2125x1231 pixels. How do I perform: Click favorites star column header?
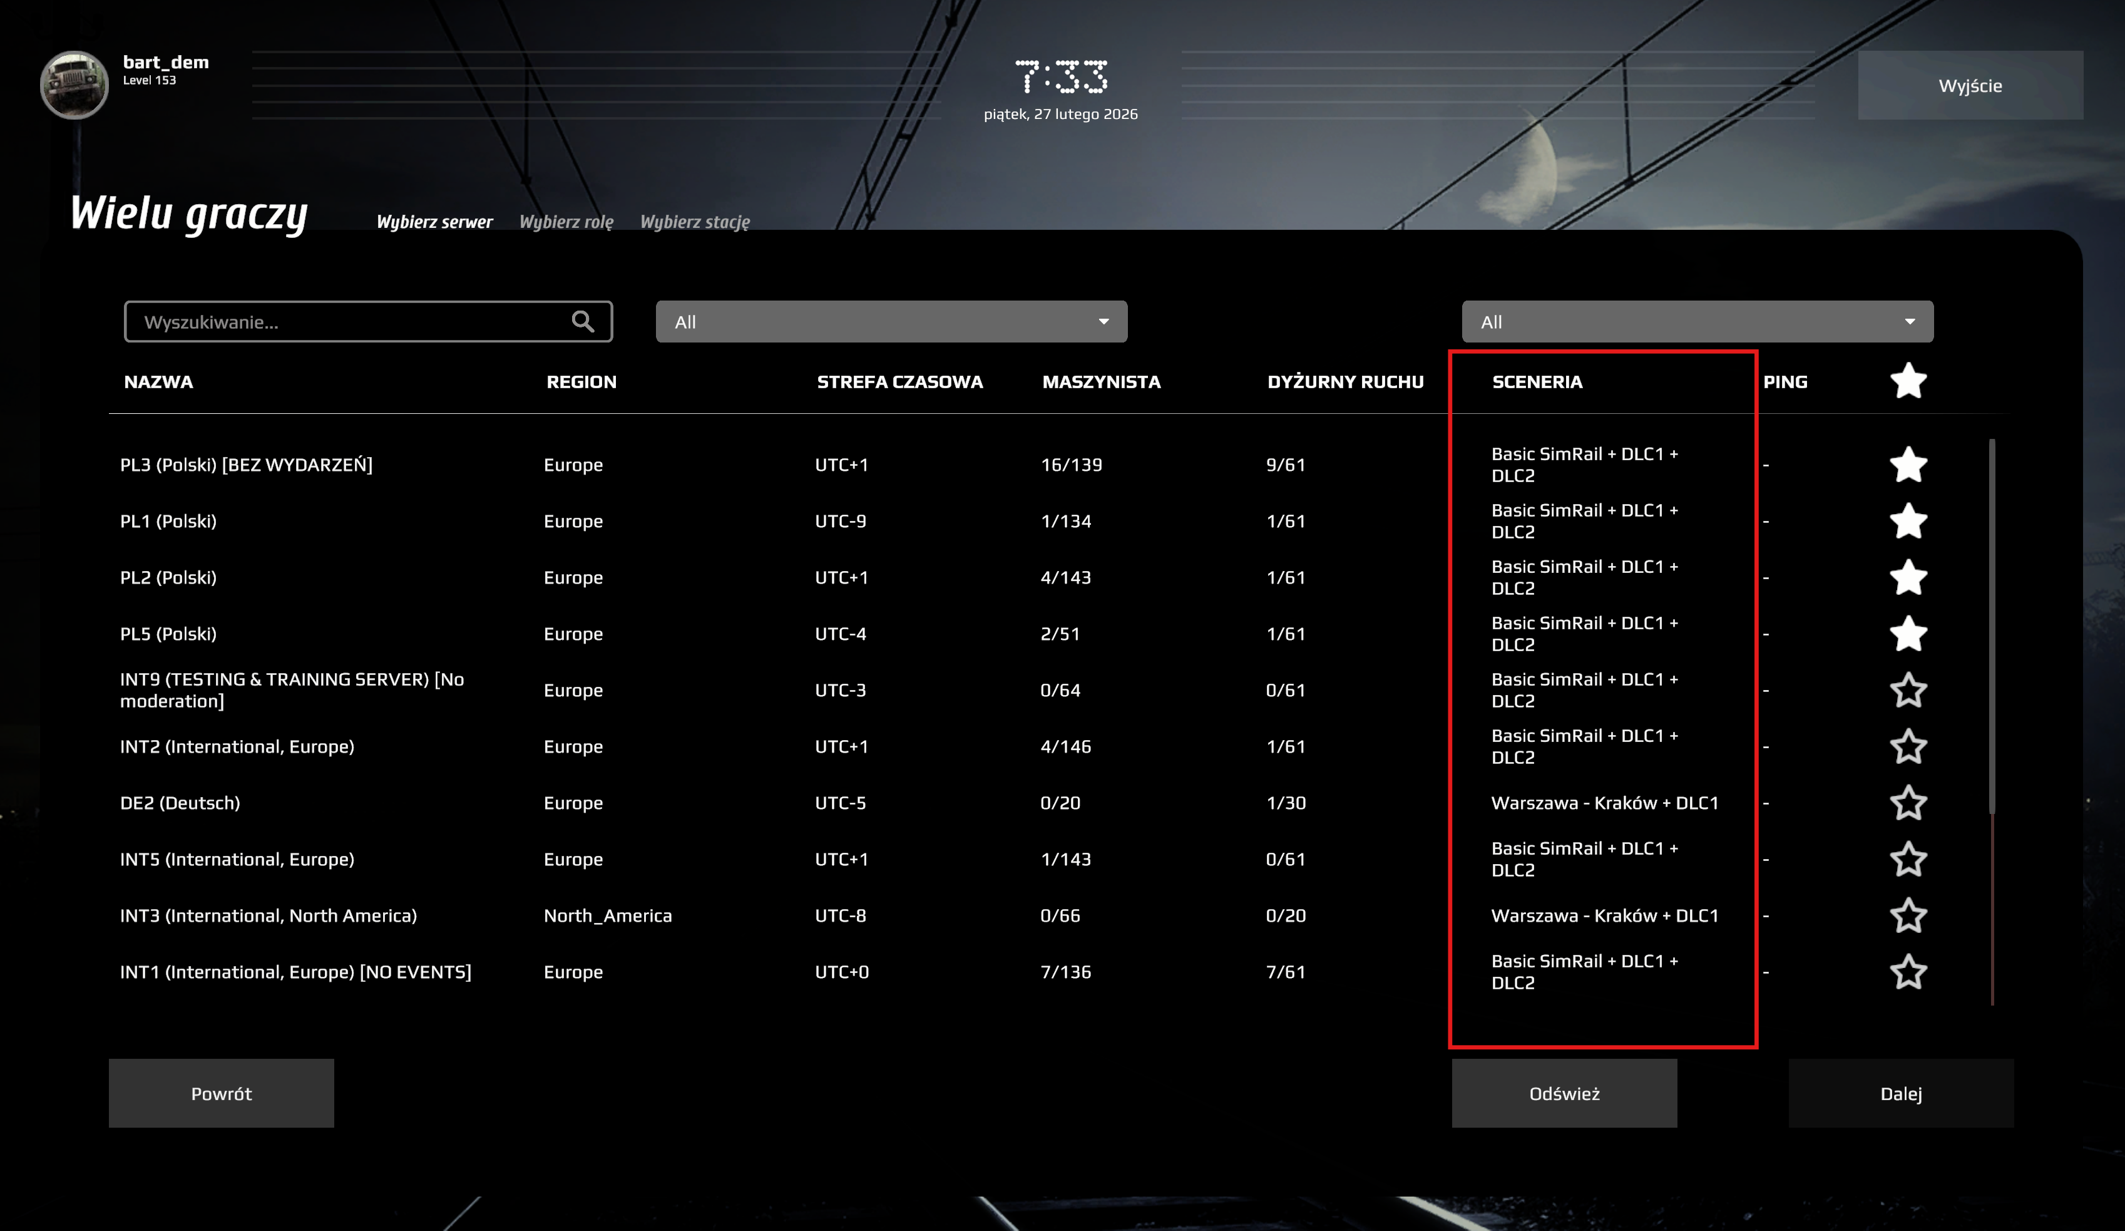point(1907,381)
